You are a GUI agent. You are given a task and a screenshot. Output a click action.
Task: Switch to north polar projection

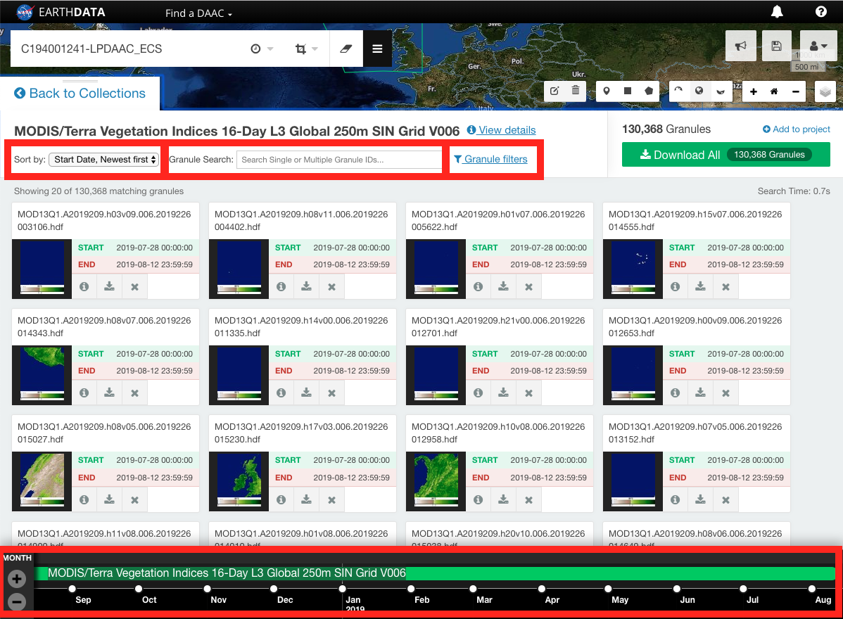tap(678, 91)
